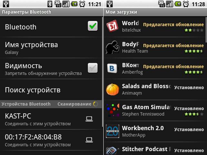This screenshot has width=207, height=155.
Task: Click star rating of World app
Action: point(194,30)
